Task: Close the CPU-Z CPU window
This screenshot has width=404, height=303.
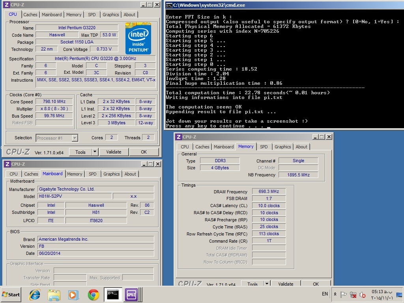Action: (x=157, y=5)
